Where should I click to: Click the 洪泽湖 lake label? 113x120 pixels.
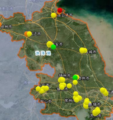click(43, 54)
